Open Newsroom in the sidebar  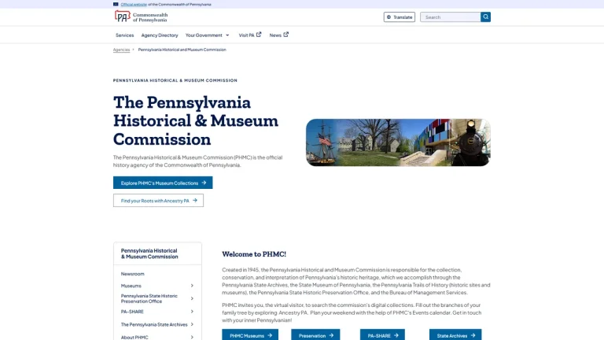coord(132,274)
